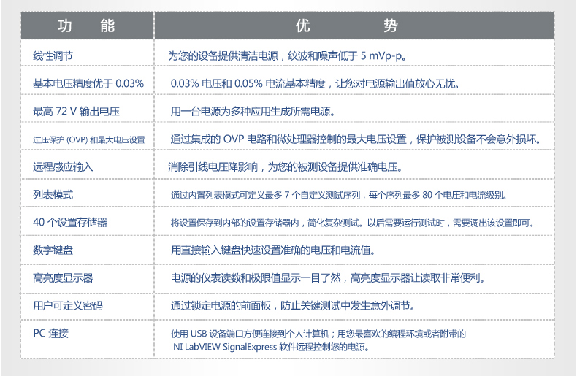Select the 高亮度显示器 row label
This screenshot has height=376, width=577.
click(63, 278)
